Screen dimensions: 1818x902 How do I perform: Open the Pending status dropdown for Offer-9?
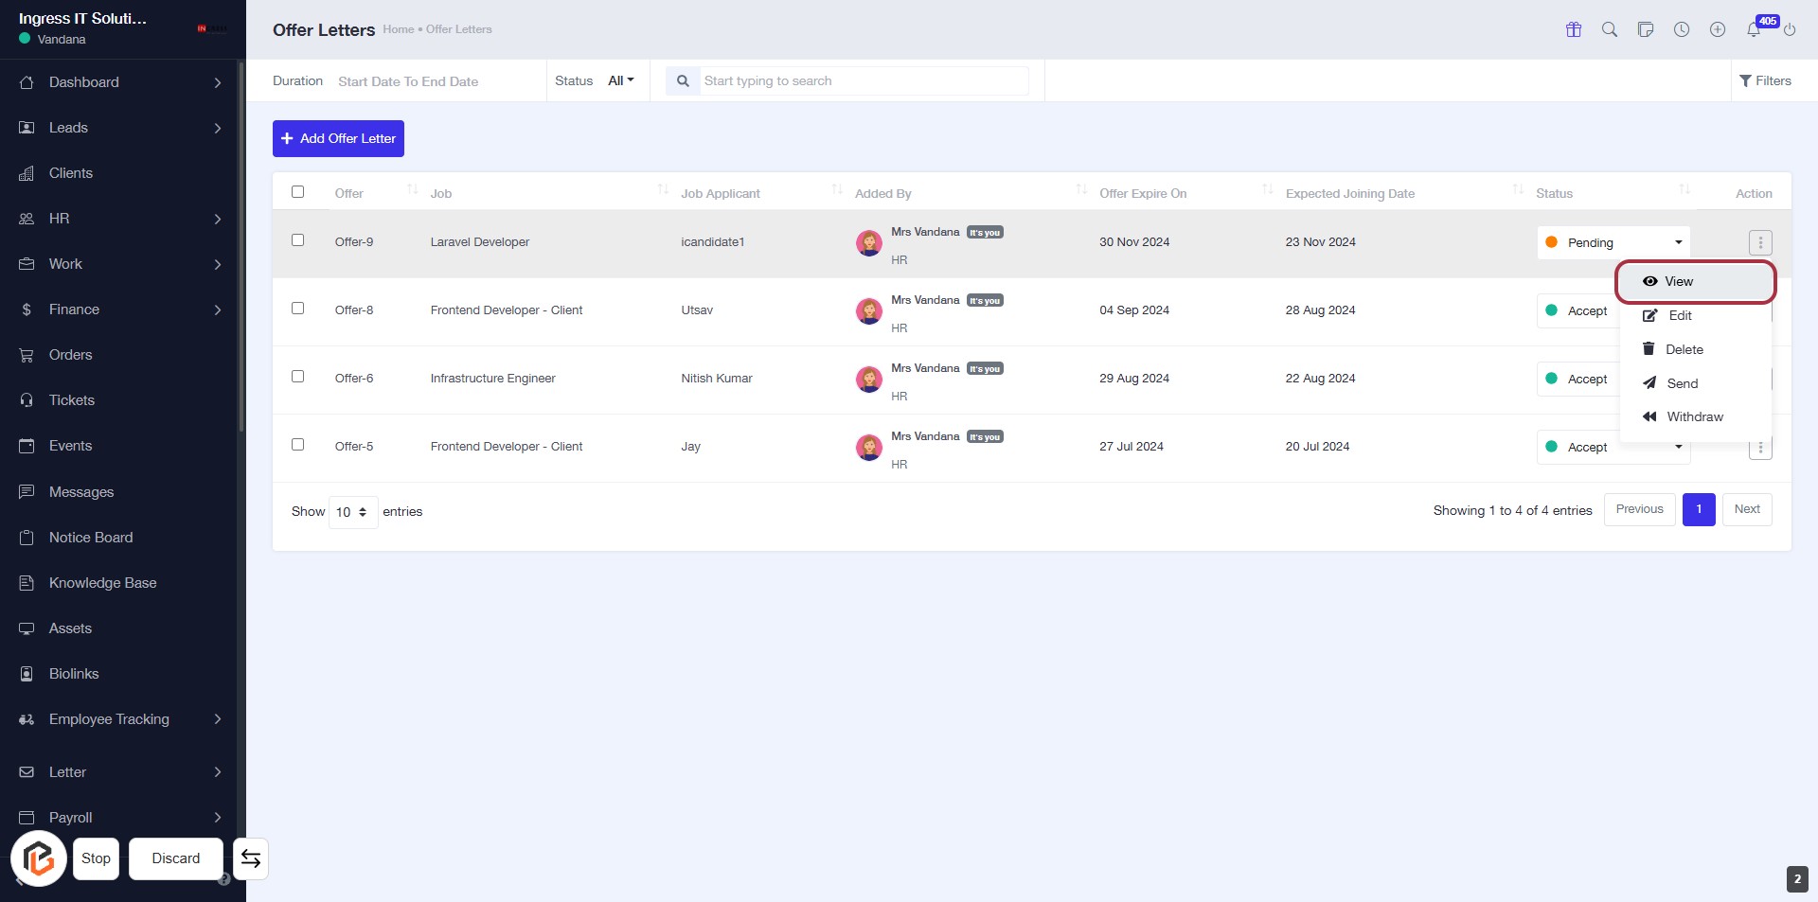(x=1613, y=243)
